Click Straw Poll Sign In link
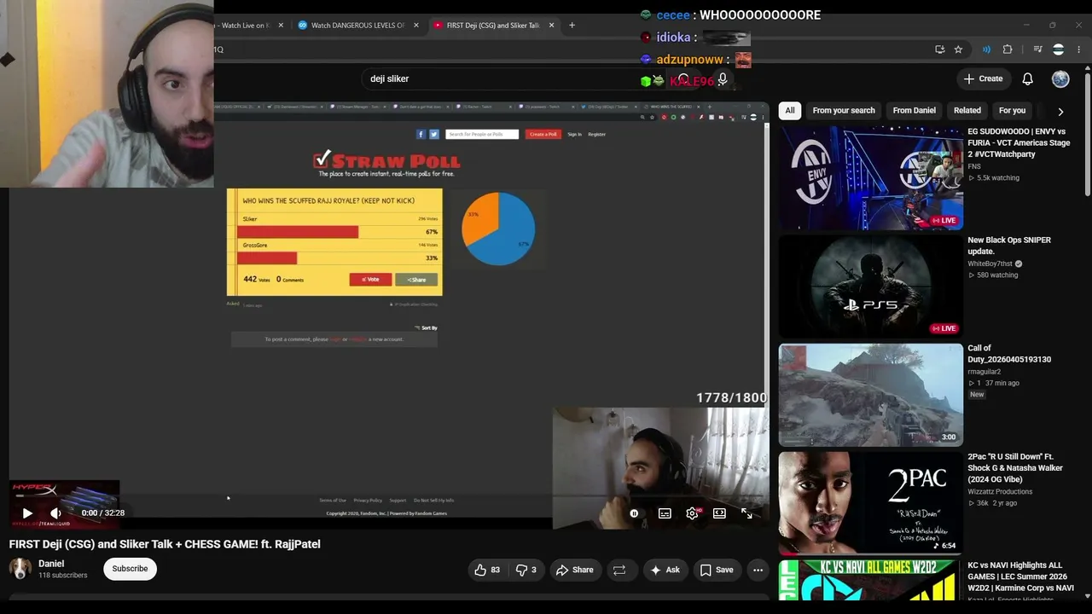 coord(574,134)
